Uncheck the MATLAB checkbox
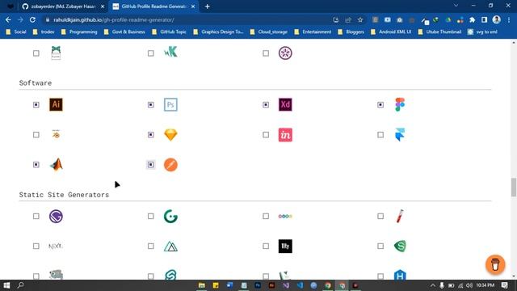Image resolution: width=517 pixels, height=291 pixels. pyautogui.click(x=36, y=165)
